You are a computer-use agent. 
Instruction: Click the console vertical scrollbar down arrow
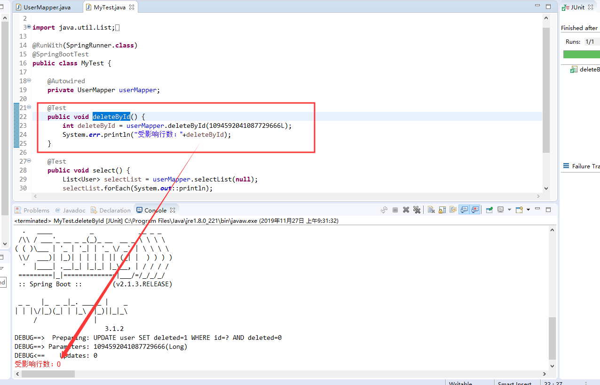[x=553, y=365]
